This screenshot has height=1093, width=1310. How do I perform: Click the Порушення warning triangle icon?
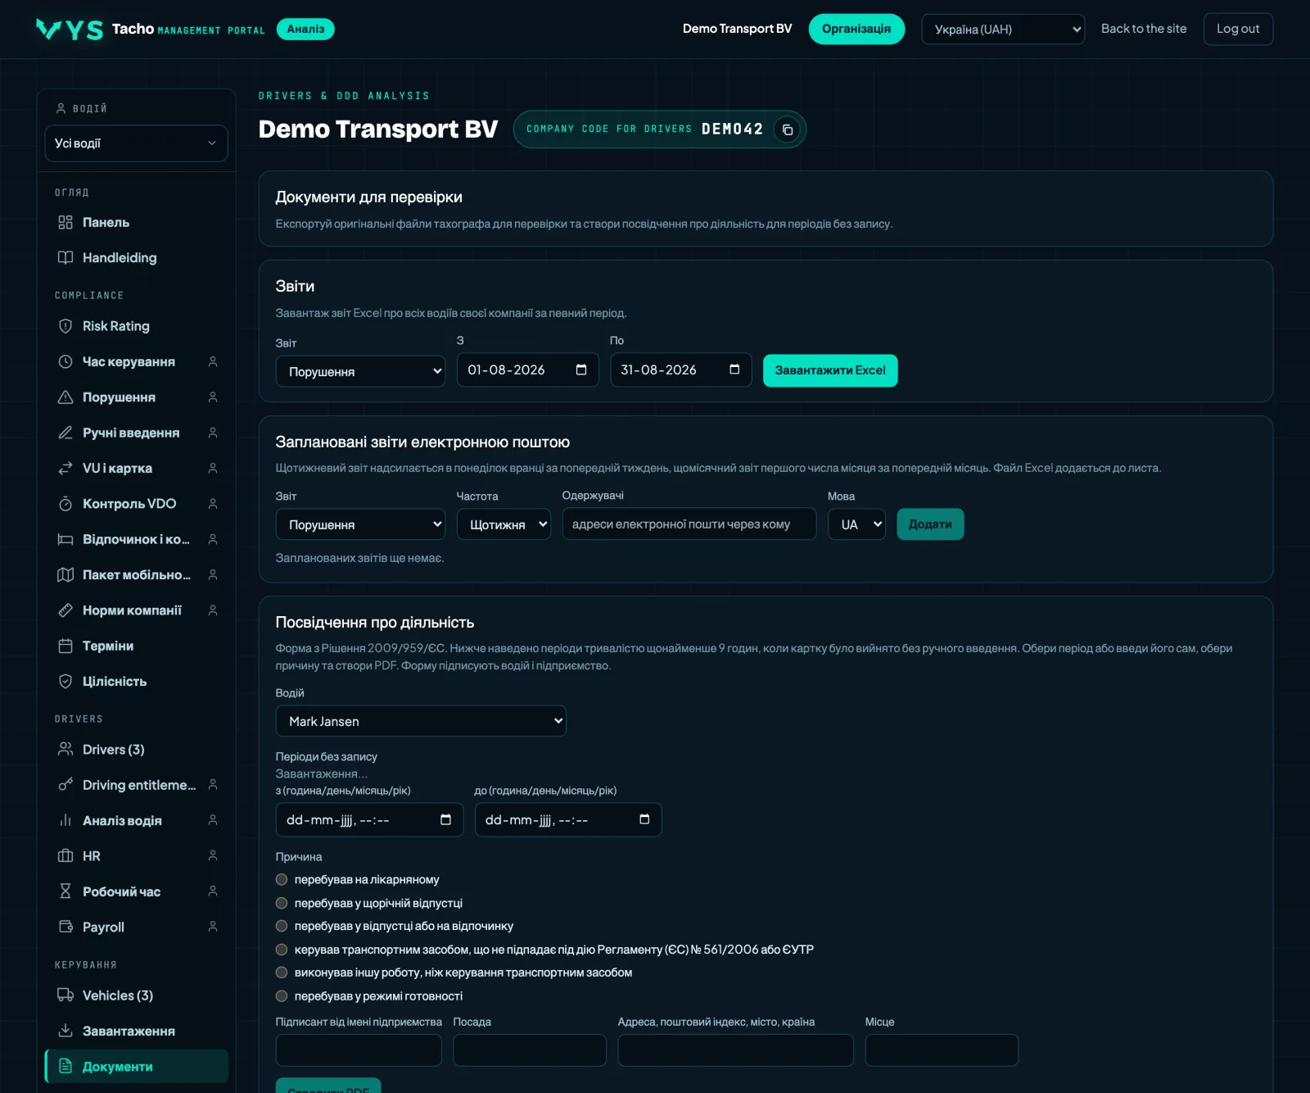pyautogui.click(x=65, y=397)
